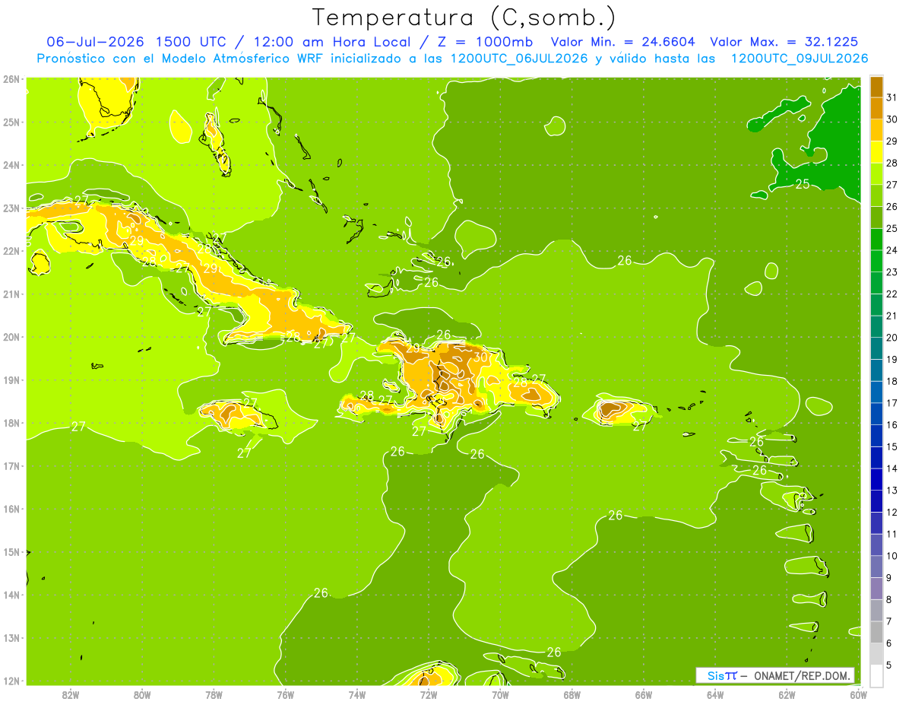Click the 82W longitude axis label
Viewport: 912px width, 705px height.
click(x=70, y=694)
